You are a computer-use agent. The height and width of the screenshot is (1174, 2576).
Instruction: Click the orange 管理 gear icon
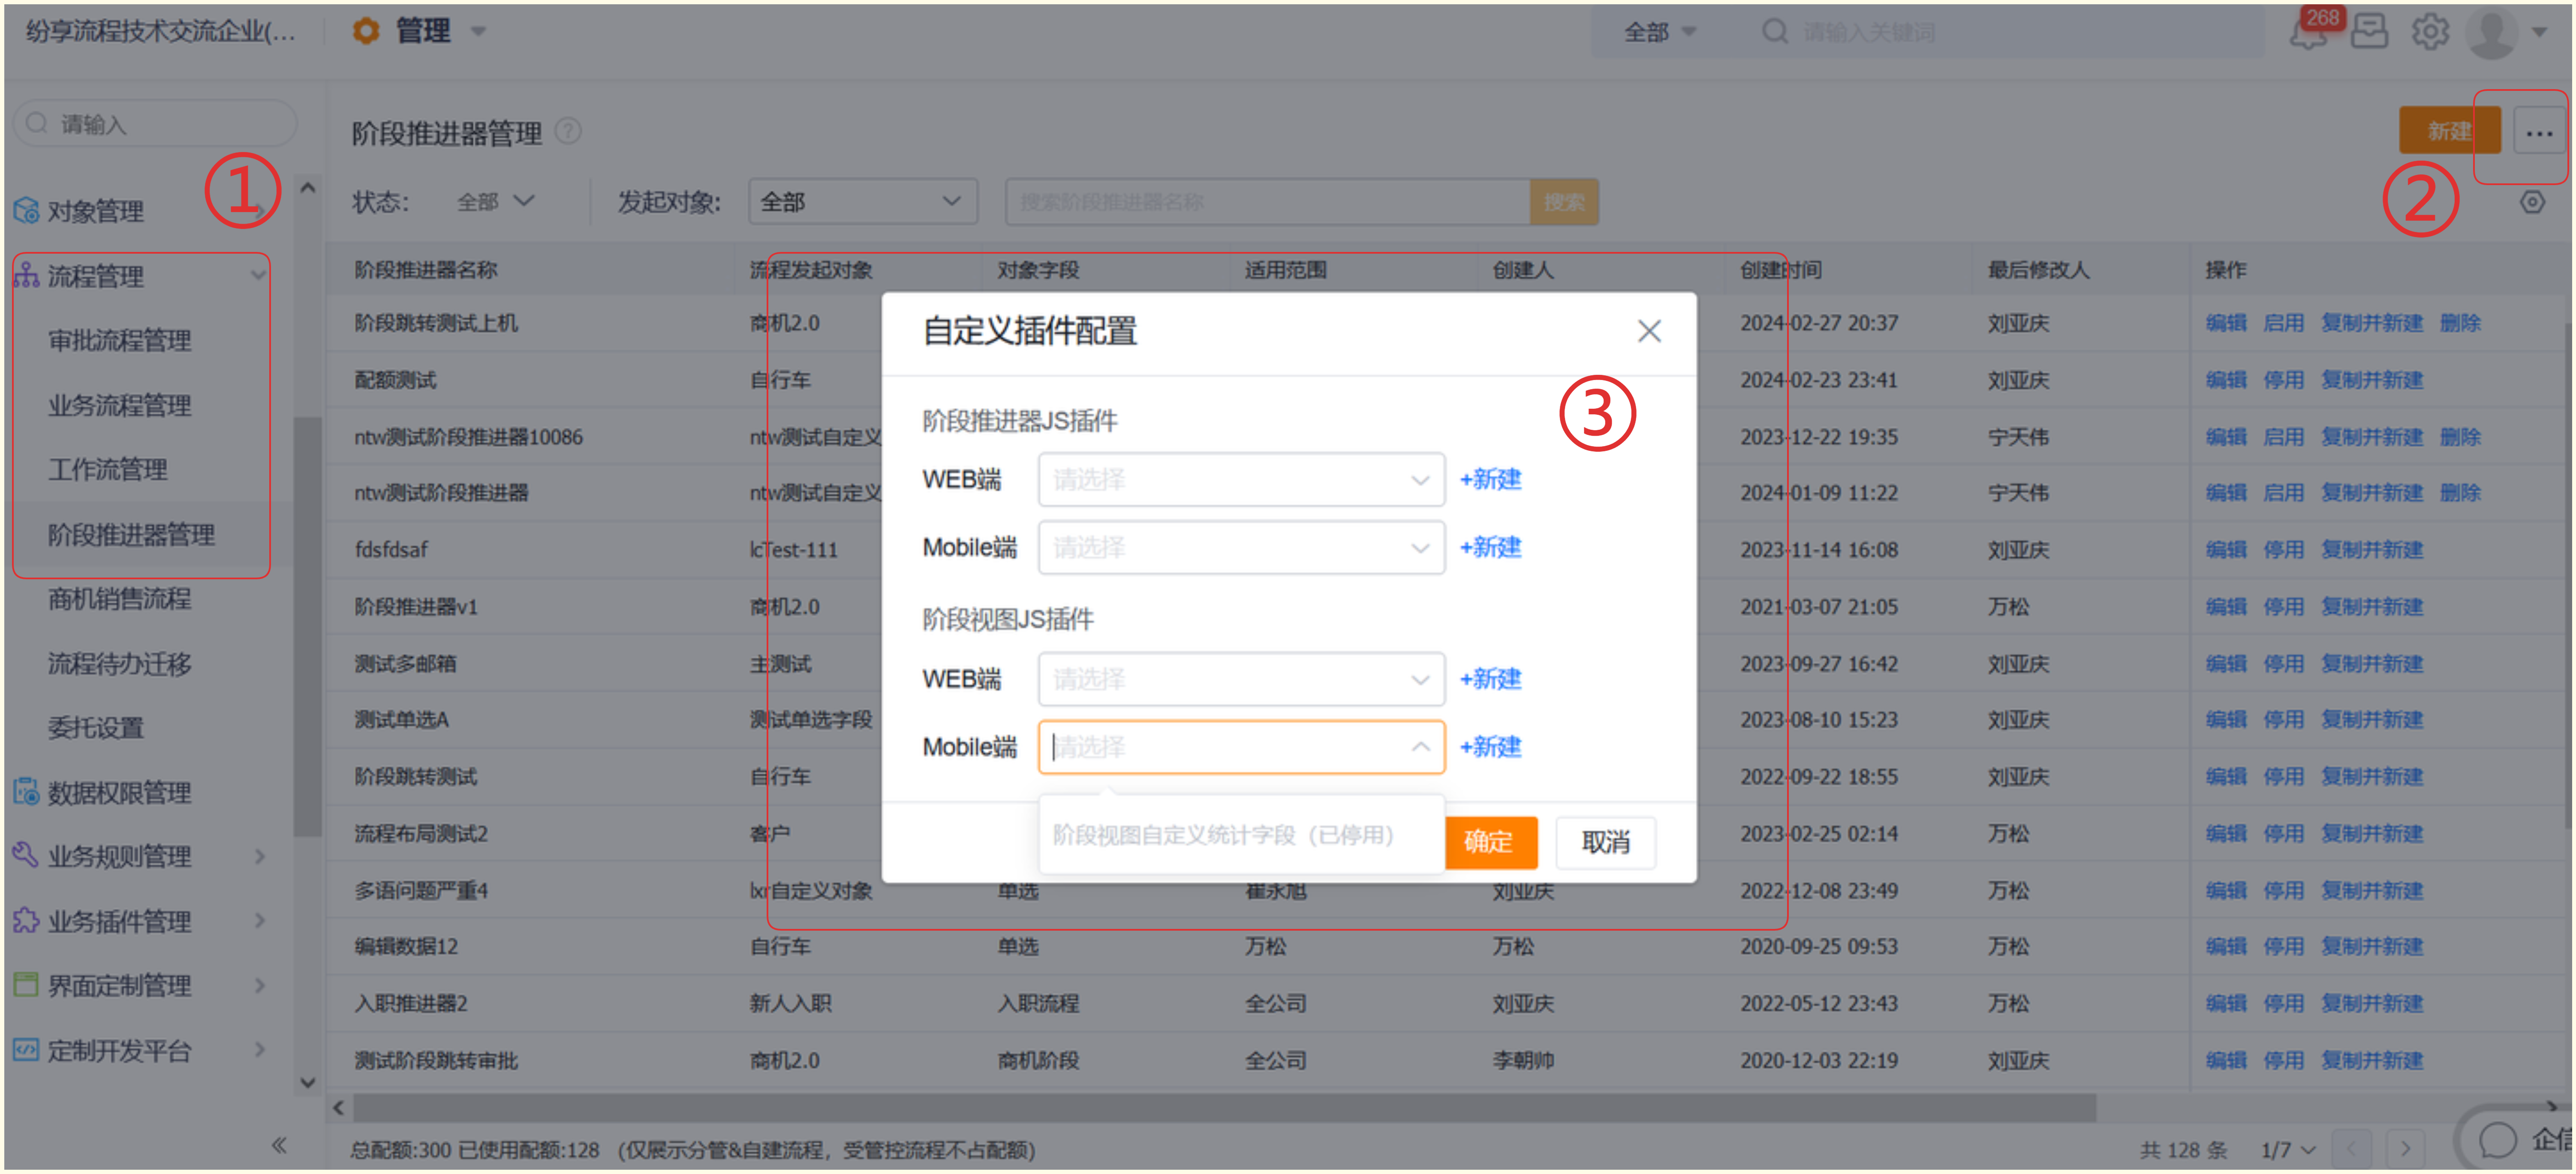(366, 31)
